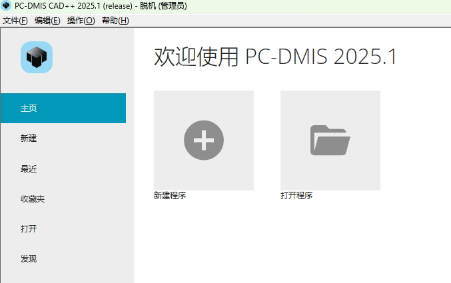Click the plus icon for 新建程序
This screenshot has height=283, width=451.
204,140
